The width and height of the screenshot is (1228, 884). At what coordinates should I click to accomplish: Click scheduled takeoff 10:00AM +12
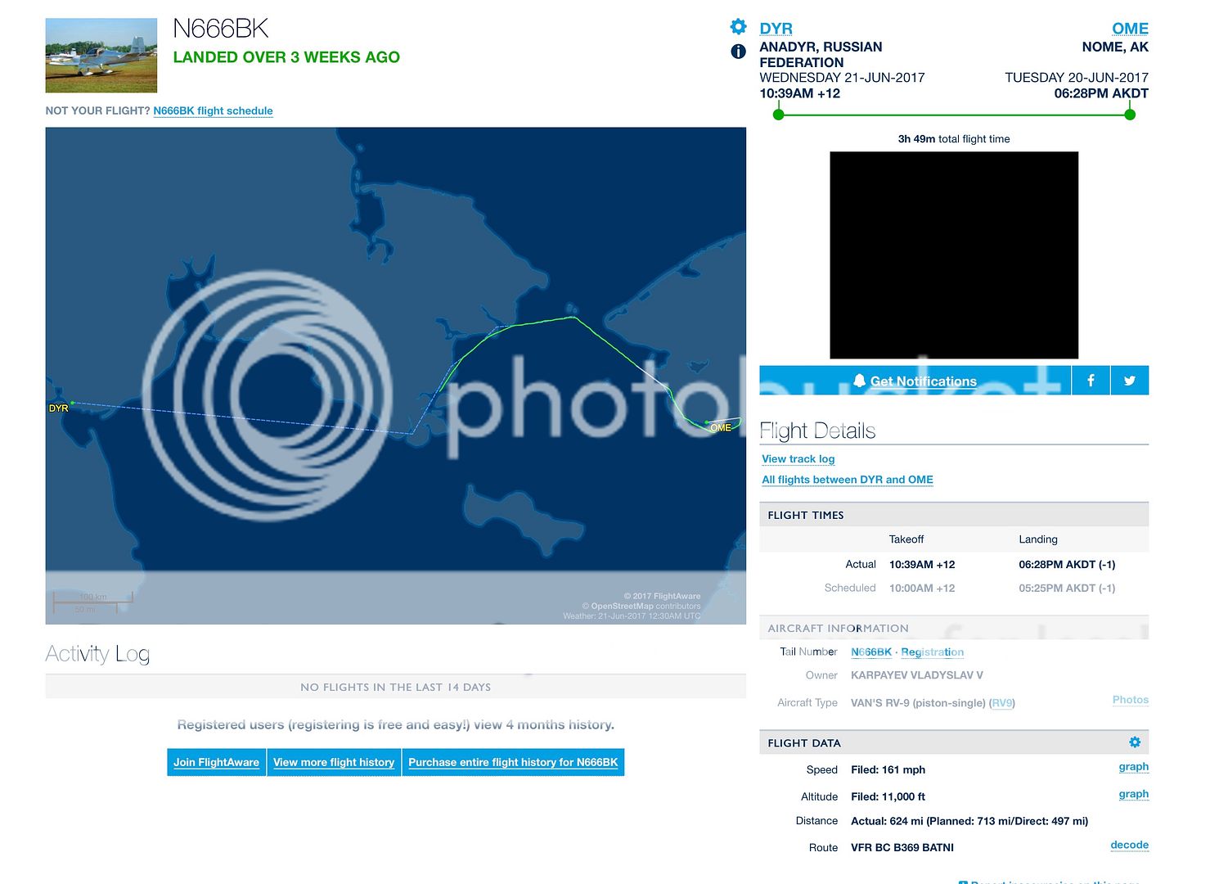coord(922,589)
